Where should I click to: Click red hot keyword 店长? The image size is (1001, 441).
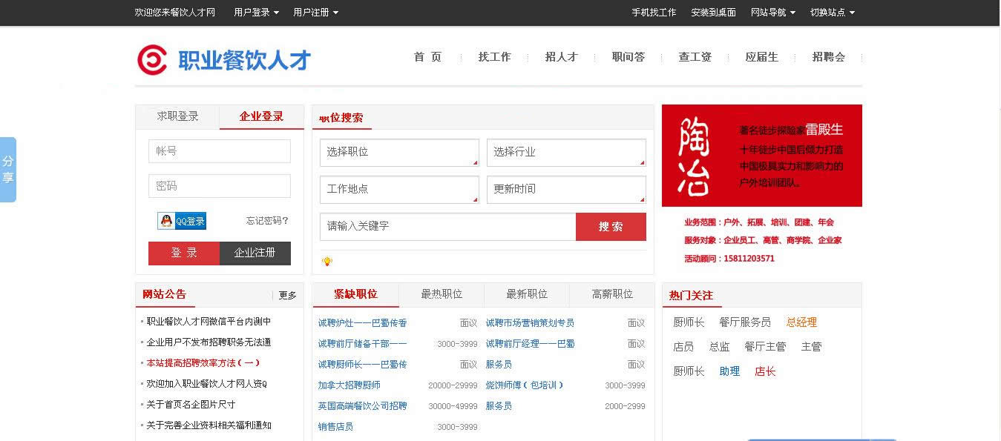tap(765, 371)
